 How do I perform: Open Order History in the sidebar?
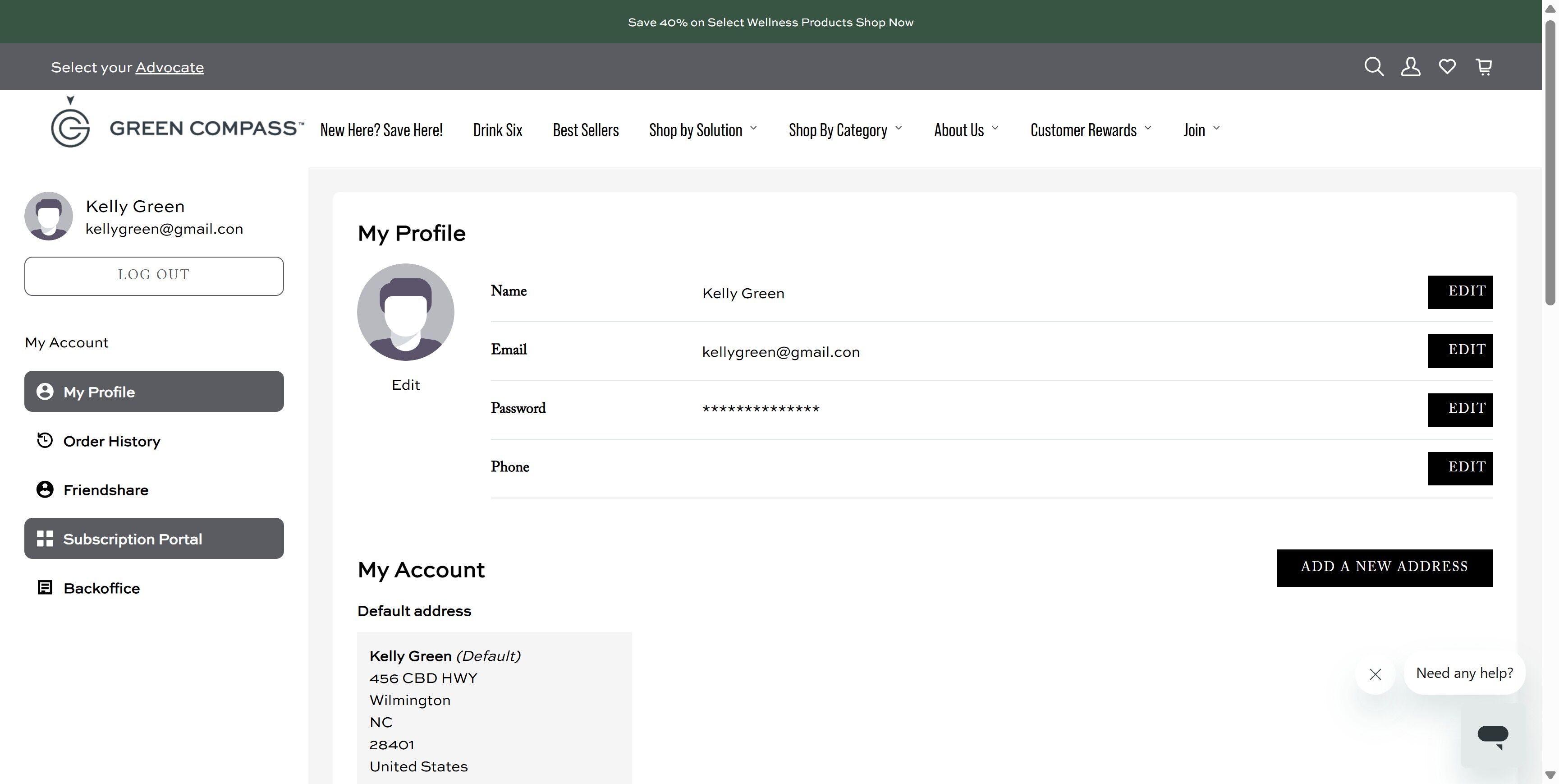click(154, 440)
